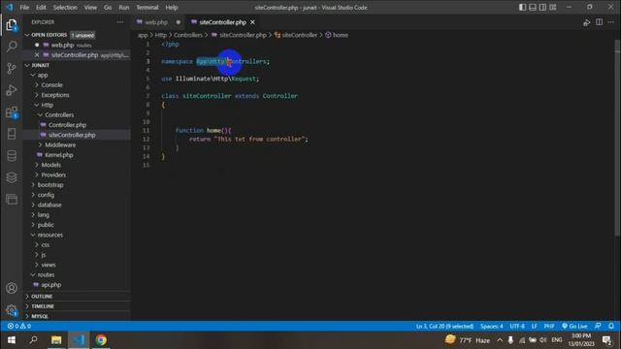Switch to the web.php tab

[156, 22]
